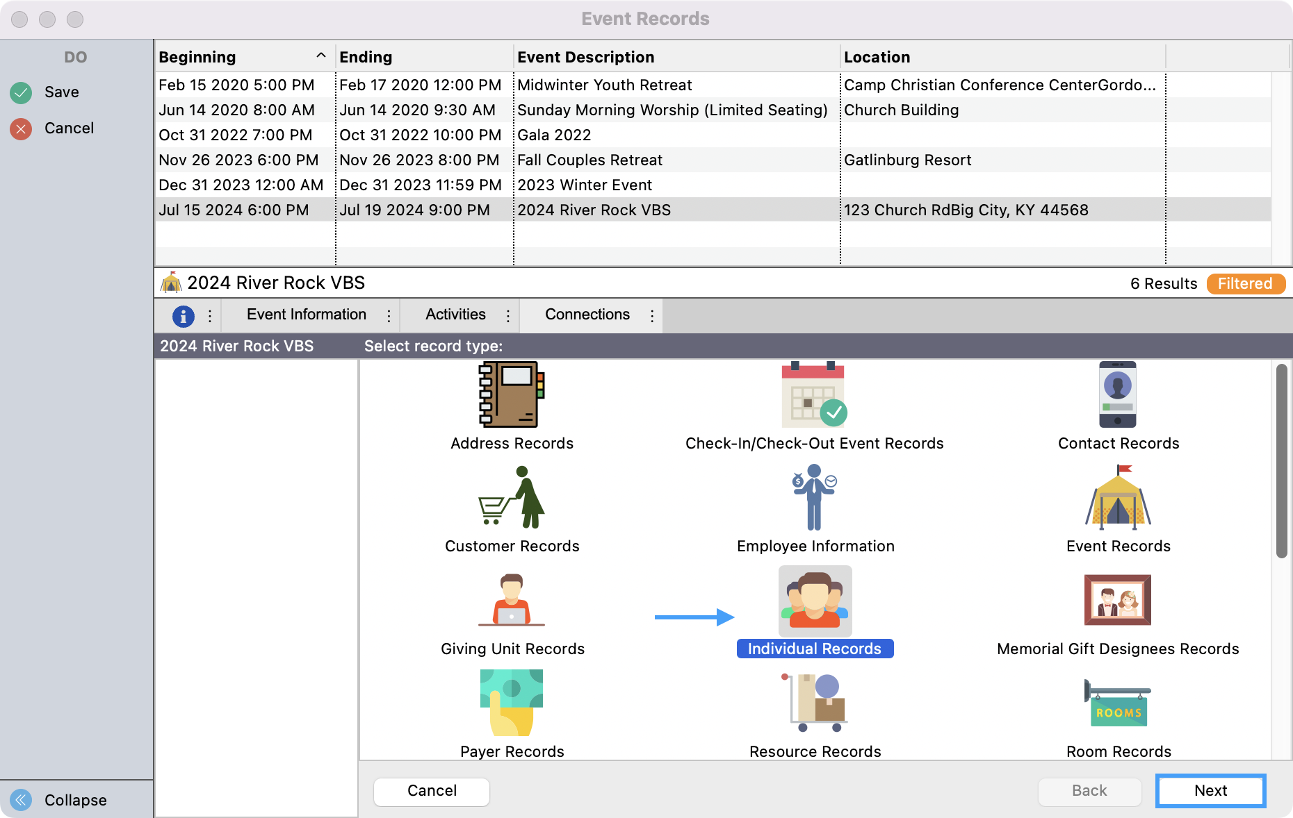Click the blue info icon tab

pos(183,316)
